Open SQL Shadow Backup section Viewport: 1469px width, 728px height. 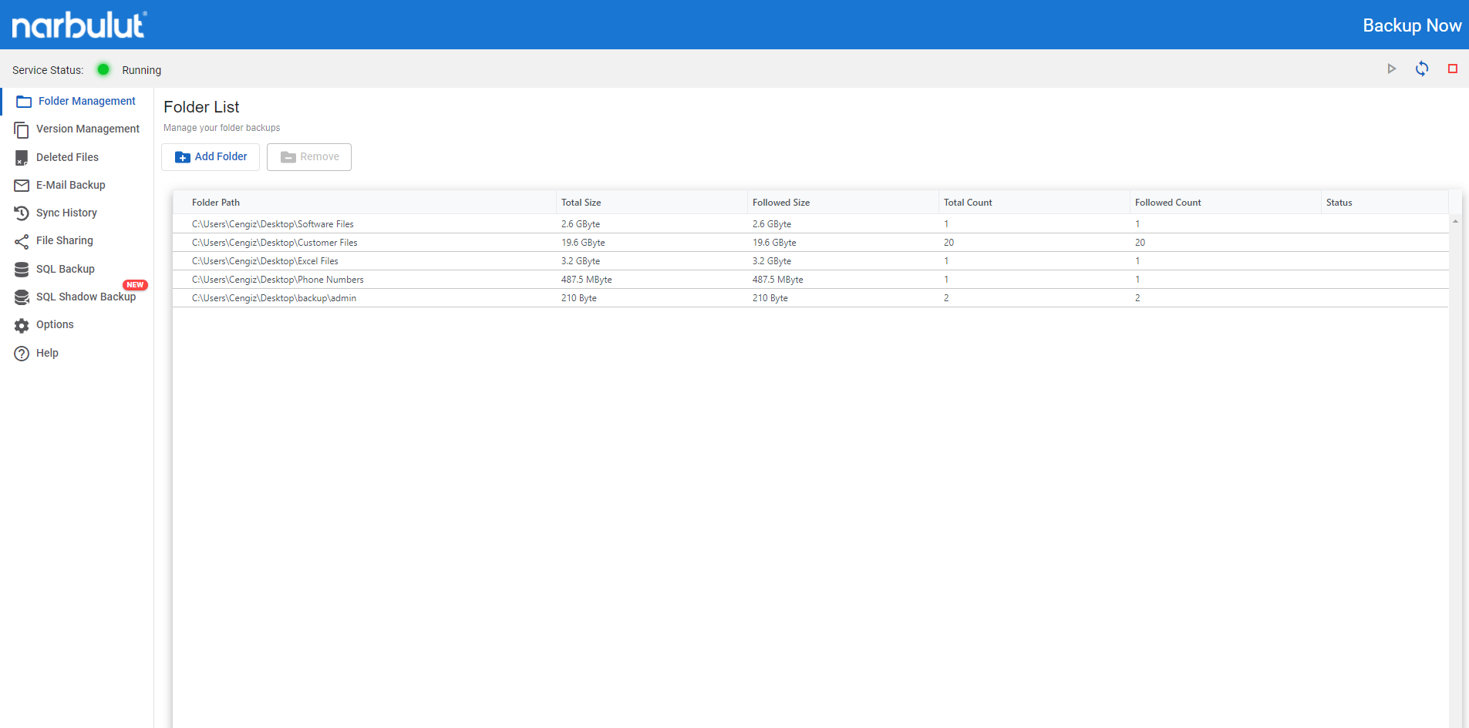[x=86, y=297]
